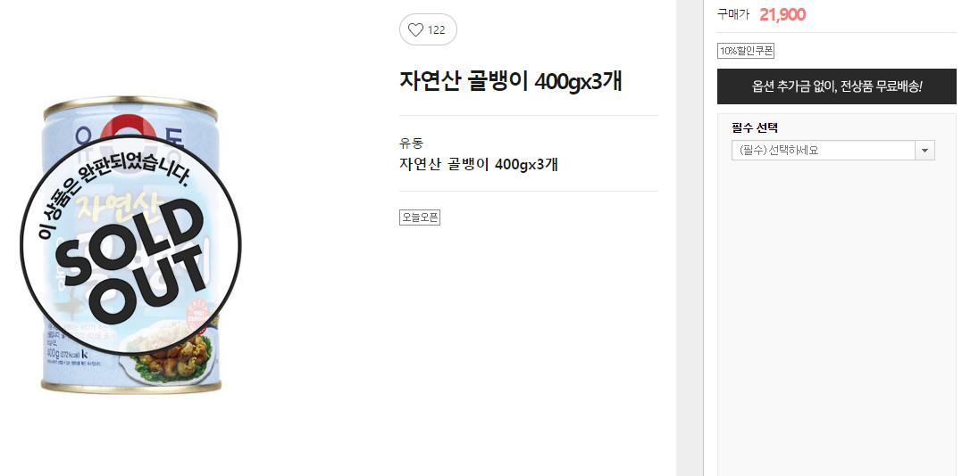Click the 필수 선택 section label
This screenshot has height=476, width=962.
pyautogui.click(x=755, y=127)
